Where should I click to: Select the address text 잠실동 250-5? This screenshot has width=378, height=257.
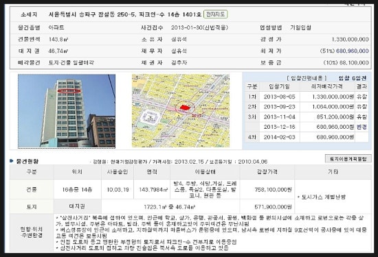coord(116,14)
